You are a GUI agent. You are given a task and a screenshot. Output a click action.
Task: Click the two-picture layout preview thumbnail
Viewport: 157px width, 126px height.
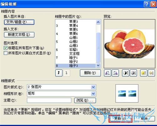127,93
